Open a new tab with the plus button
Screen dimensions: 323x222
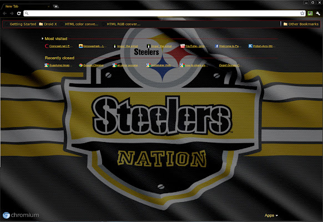pyautogui.click(x=56, y=7)
